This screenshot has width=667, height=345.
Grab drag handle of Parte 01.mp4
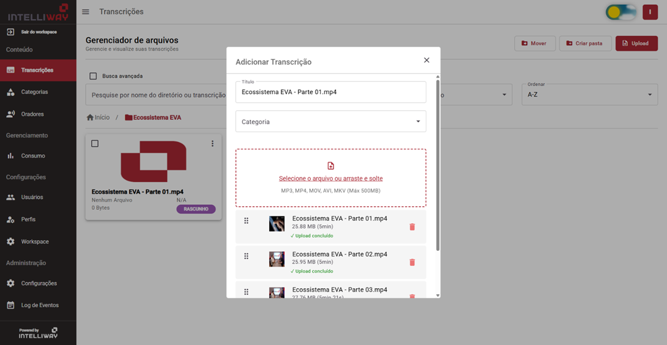tap(247, 221)
